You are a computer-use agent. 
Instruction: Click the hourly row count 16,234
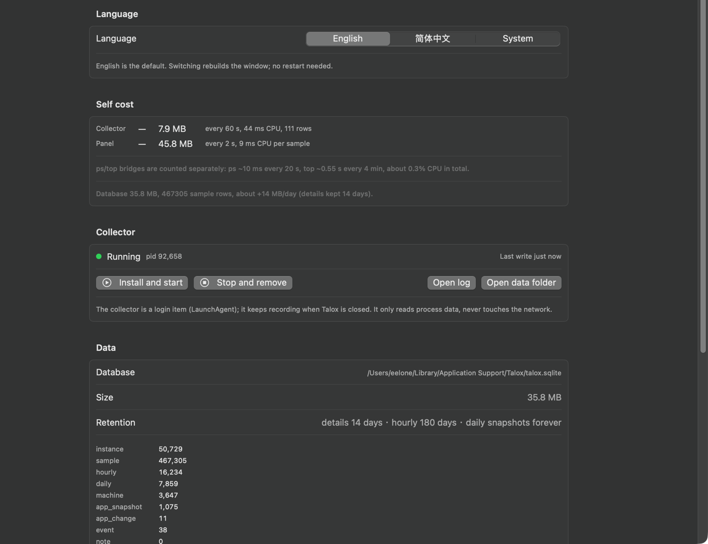click(x=170, y=472)
